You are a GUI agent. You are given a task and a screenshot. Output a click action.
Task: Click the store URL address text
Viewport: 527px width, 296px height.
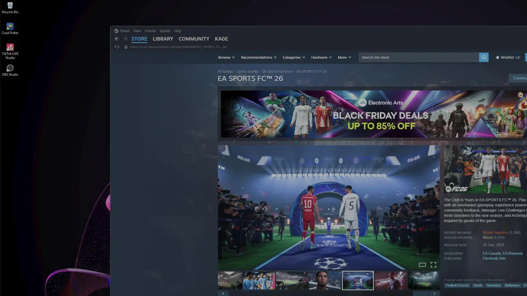[178, 47]
